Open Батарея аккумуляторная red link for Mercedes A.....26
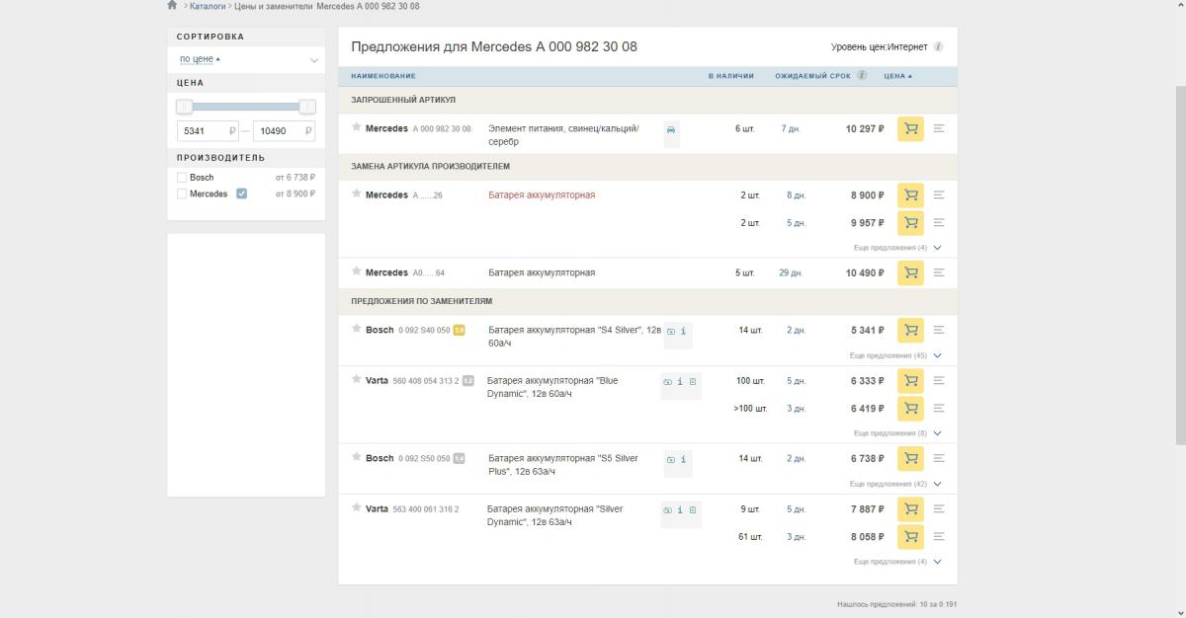This screenshot has height=618, width=1186. tap(542, 195)
